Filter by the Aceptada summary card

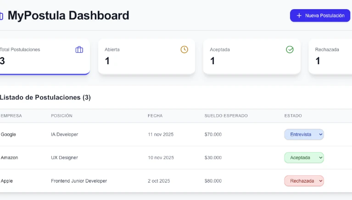pyautogui.click(x=251, y=56)
